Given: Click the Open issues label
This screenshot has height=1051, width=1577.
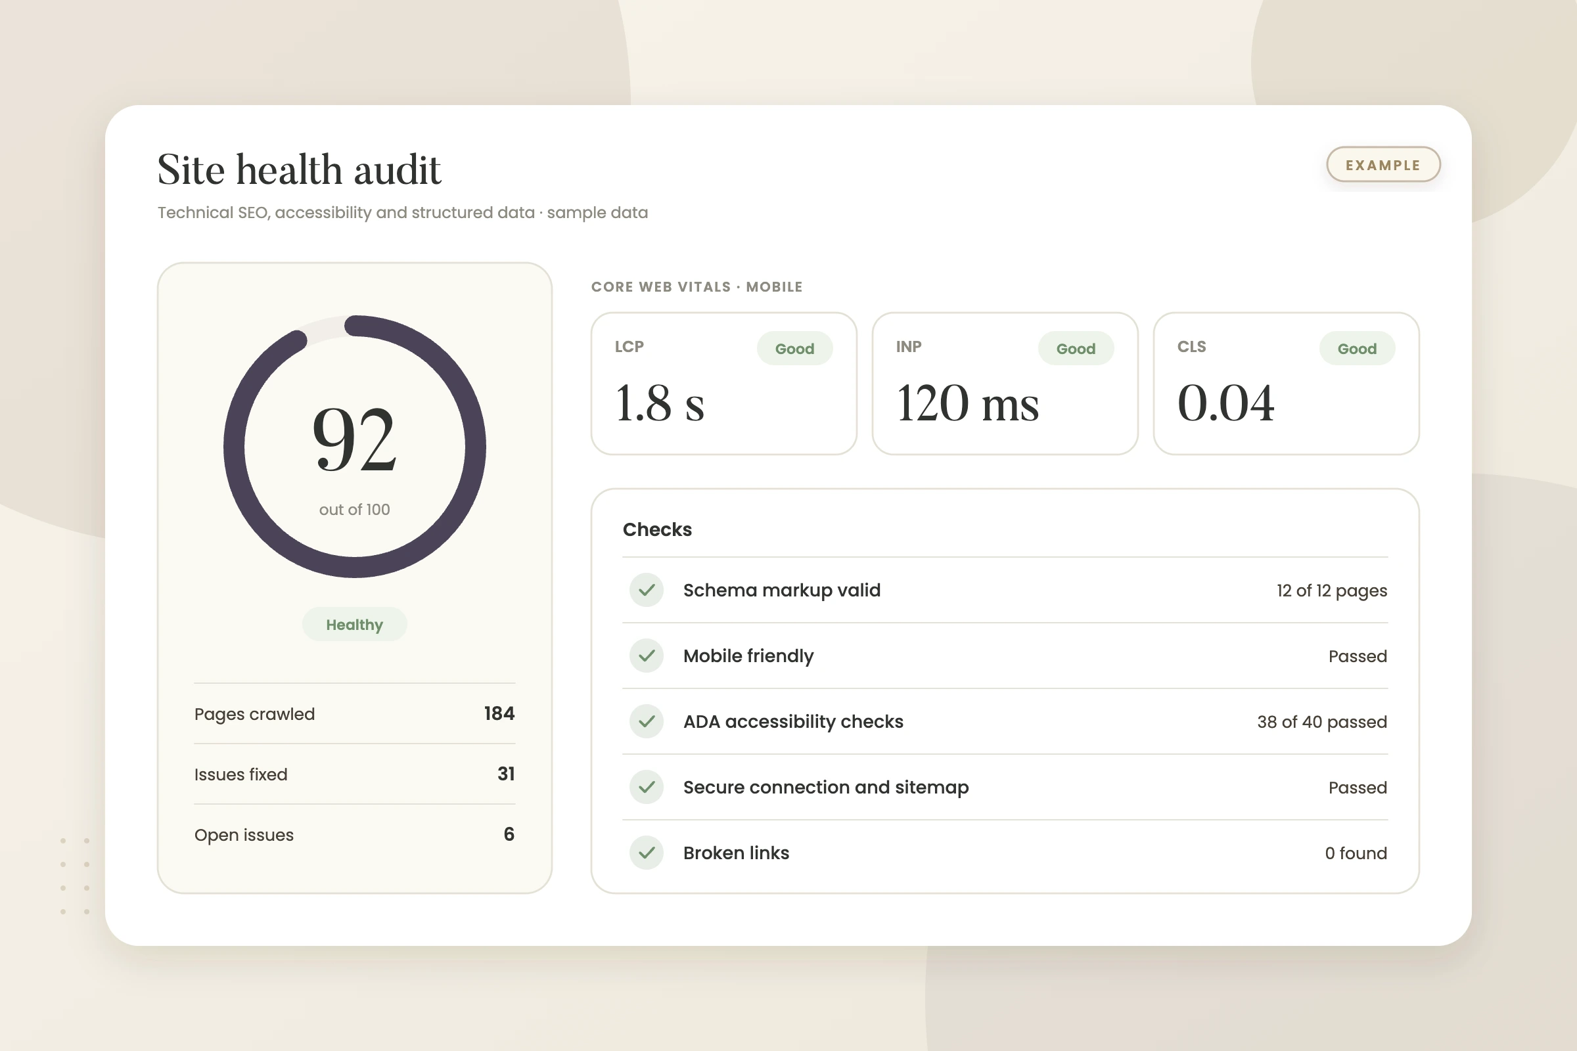Looking at the screenshot, I should coord(244,835).
